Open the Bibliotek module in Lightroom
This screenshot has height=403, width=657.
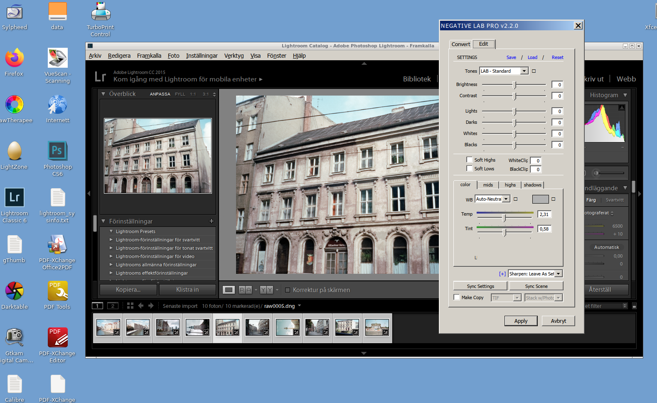coord(417,79)
